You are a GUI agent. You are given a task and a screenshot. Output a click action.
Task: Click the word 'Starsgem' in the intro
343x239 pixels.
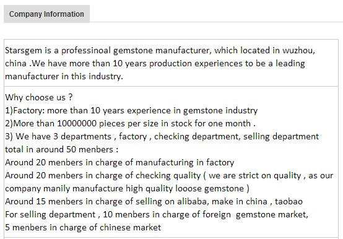pyautogui.click(x=24, y=51)
